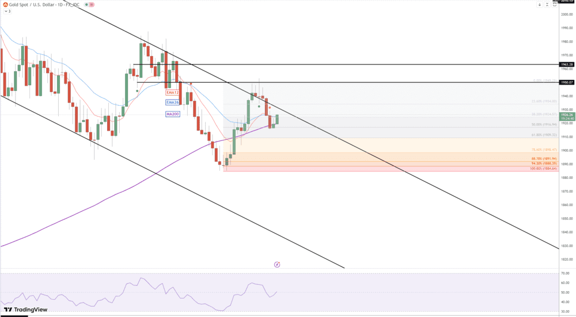Click the maximize pane button at top right
This screenshot has width=576, height=317.
tap(554, 5)
